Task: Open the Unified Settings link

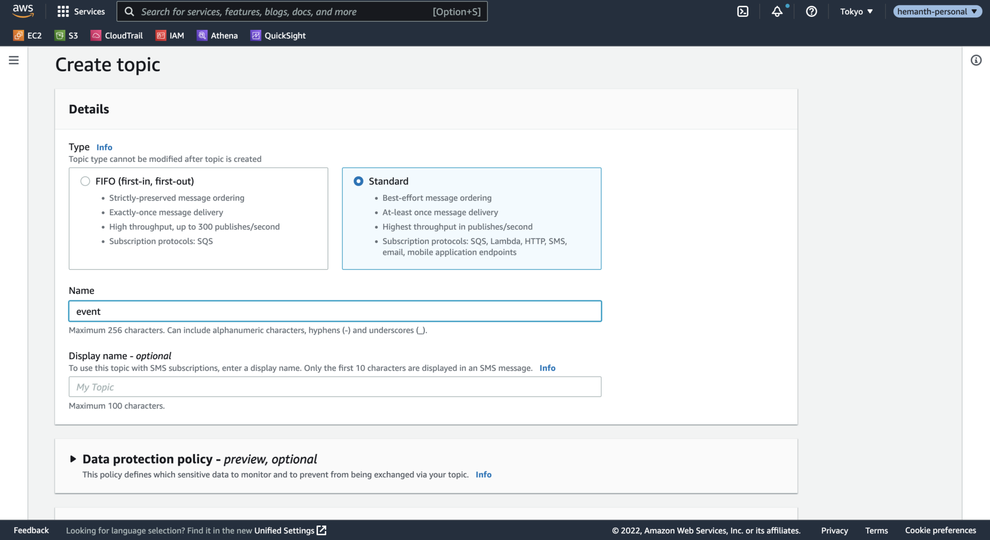Action: 290,530
